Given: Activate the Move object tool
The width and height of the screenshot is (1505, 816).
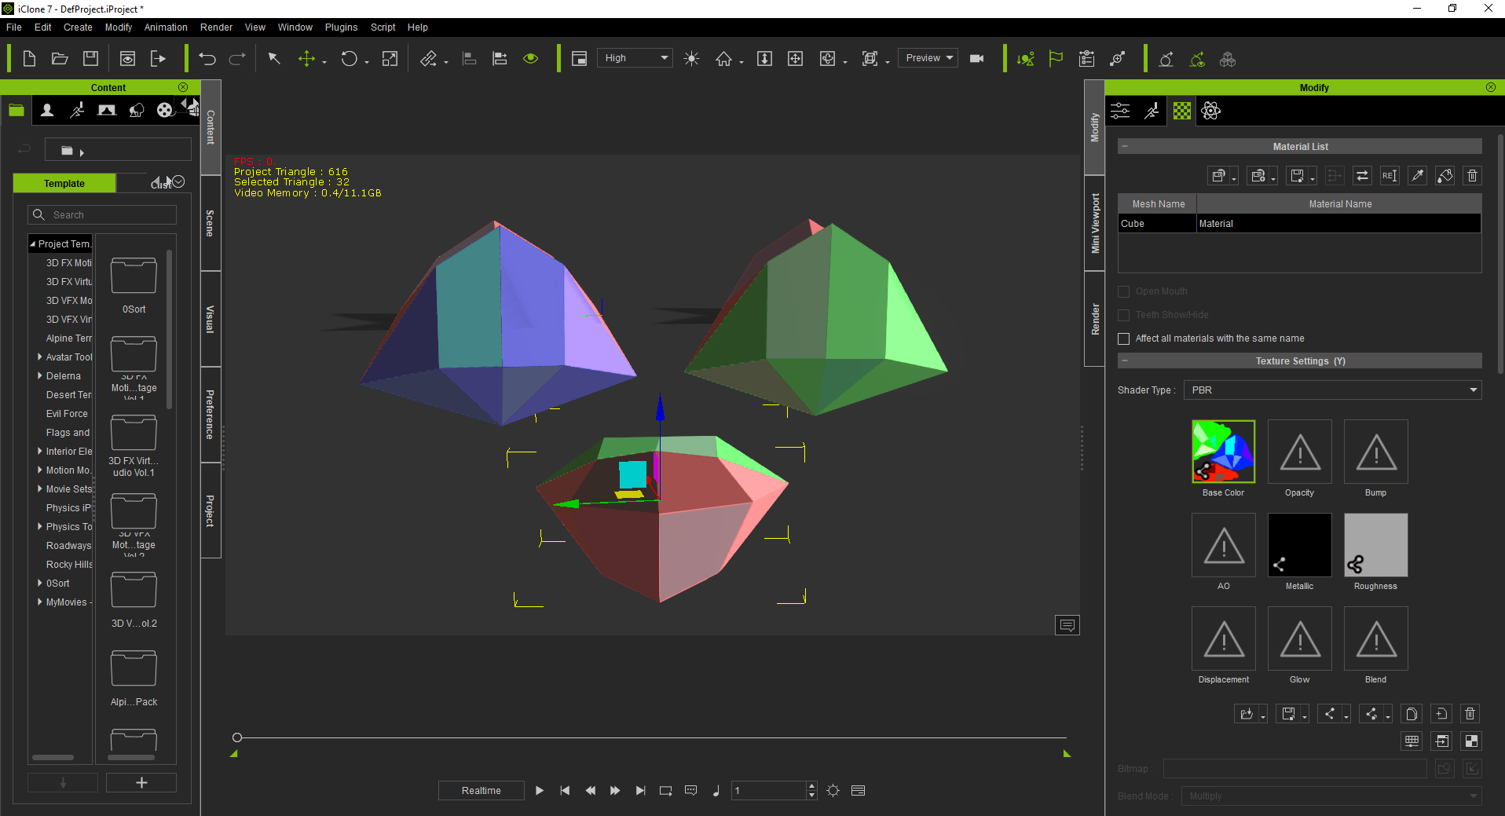Looking at the screenshot, I should 307,59.
